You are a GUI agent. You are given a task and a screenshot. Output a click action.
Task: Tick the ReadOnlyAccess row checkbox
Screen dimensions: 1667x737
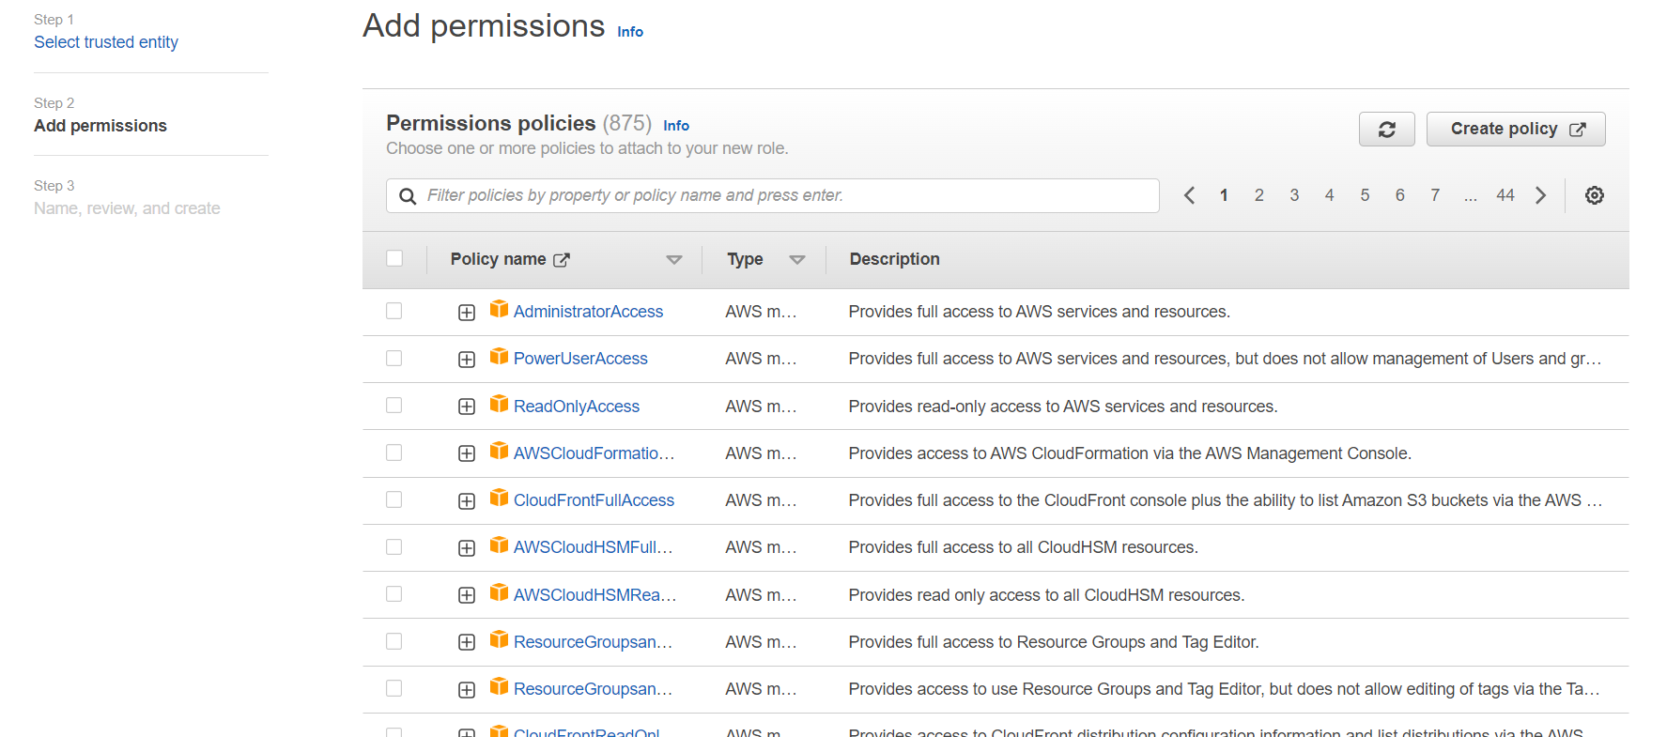click(x=394, y=406)
